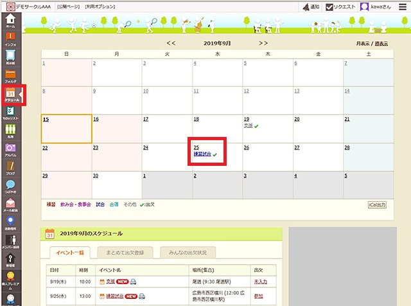Viewport: 411px width, 306px height.
Task: Select September 15 calendar cell
Action: (66, 129)
